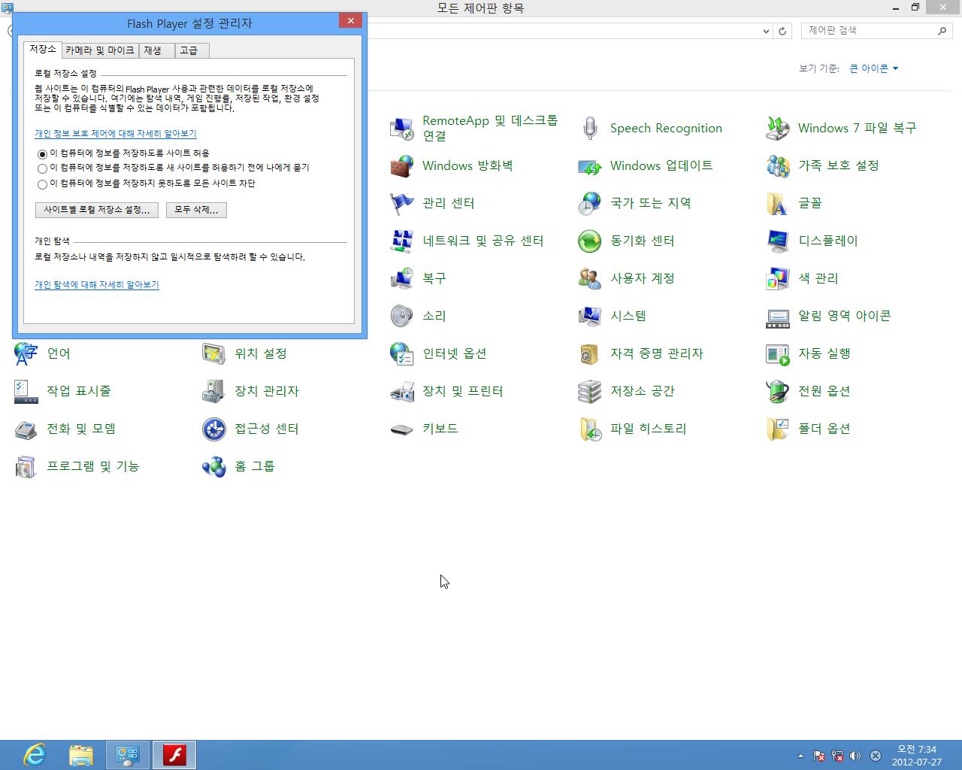Open the network status tray icon

[x=837, y=756]
